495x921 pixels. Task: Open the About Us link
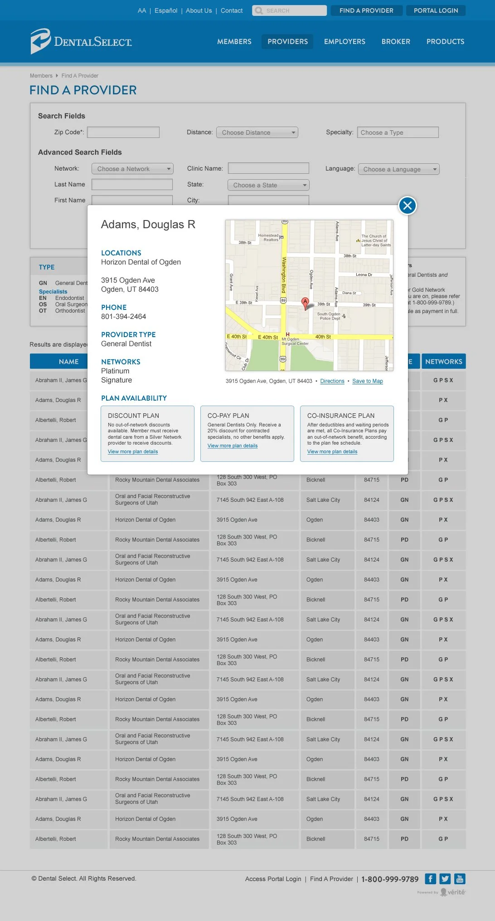coord(199,10)
